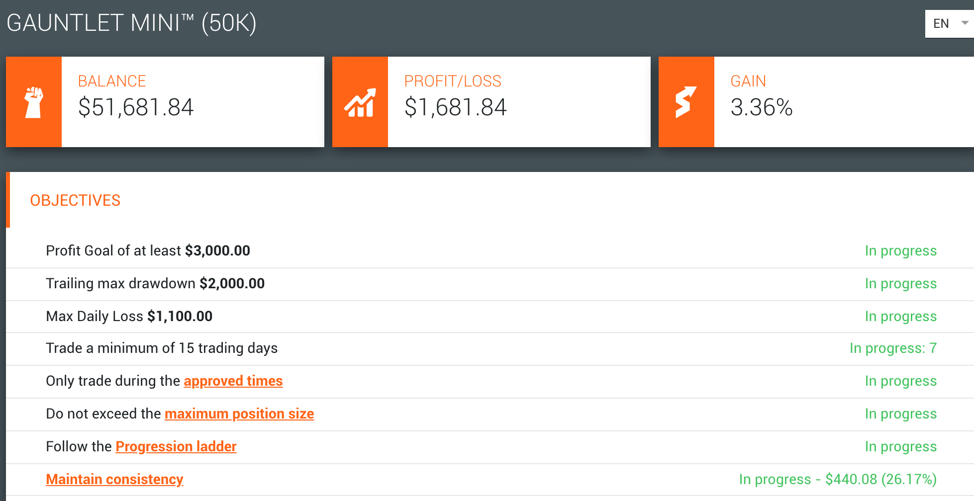This screenshot has height=501, width=974.
Task: Click the maximum position size In progress status
Action: 901,414
